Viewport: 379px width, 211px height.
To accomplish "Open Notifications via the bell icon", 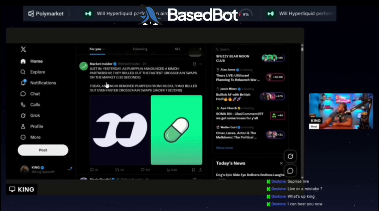I will (x=23, y=83).
